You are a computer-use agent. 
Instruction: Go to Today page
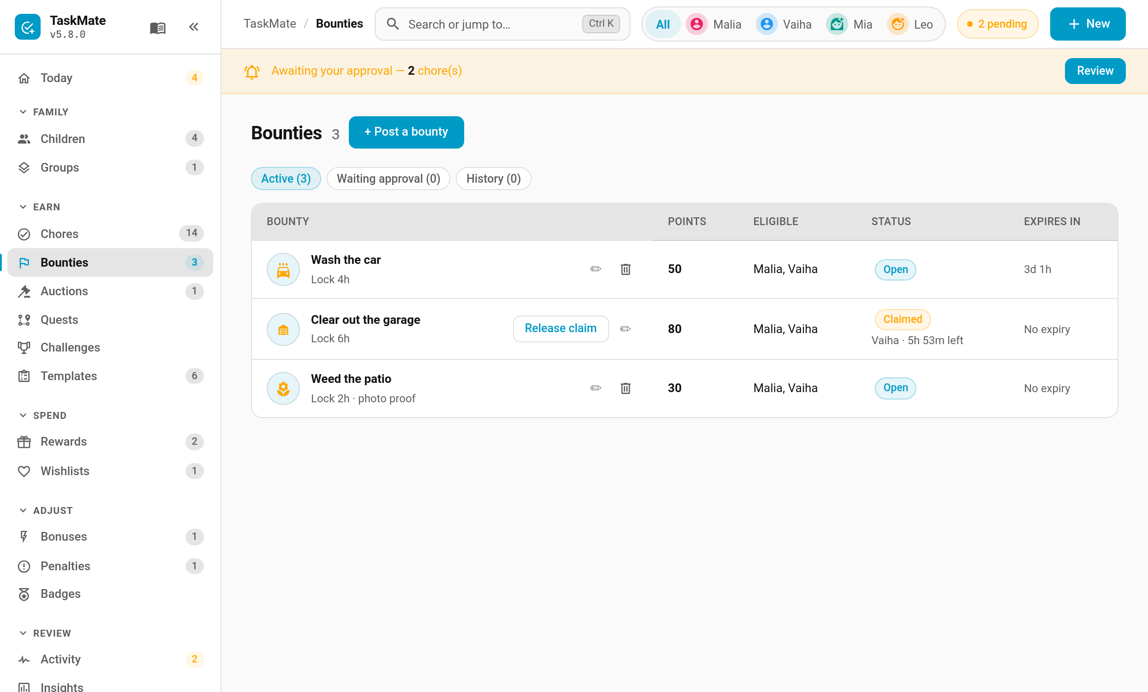coord(110,78)
